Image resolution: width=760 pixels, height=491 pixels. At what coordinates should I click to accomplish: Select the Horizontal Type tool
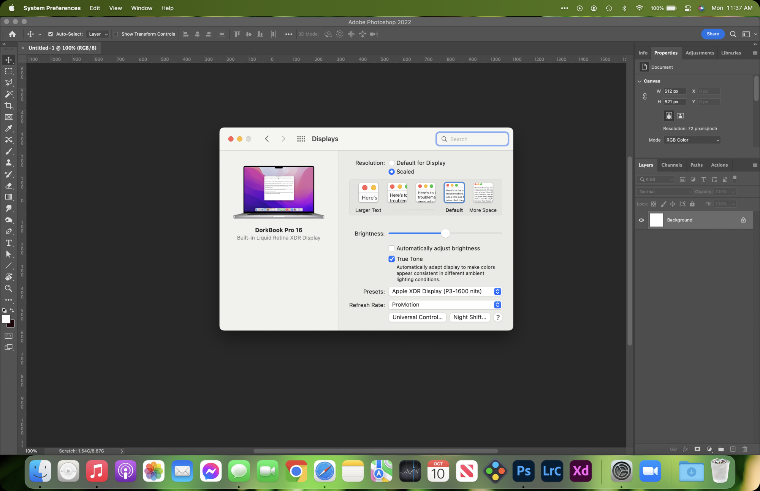tap(8, 243)
